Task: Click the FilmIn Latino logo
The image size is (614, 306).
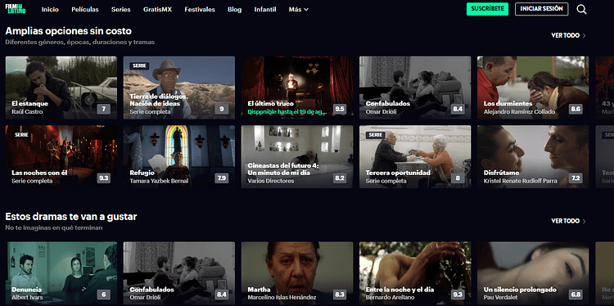Action: click(16, 9)
